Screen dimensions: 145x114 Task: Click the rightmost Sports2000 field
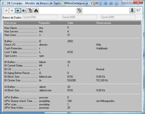coord(118,17)
